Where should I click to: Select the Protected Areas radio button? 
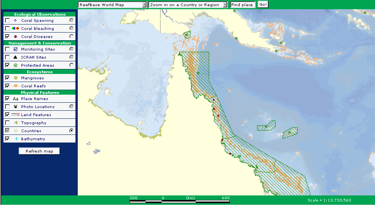coord(71,65)
